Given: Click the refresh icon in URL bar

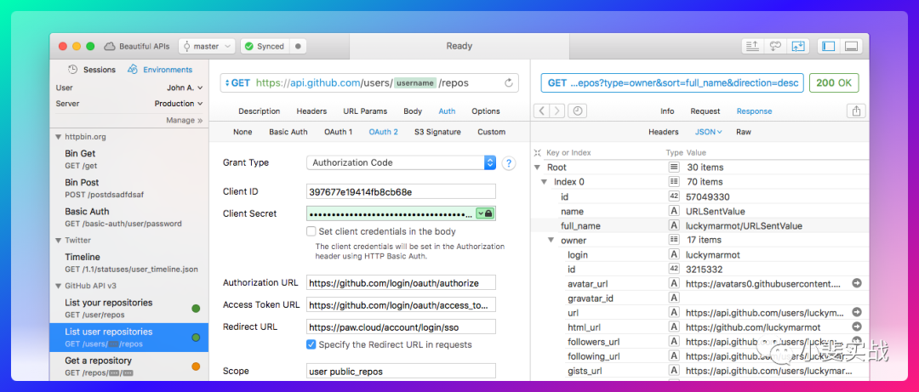Looking at the screenshot, I should [x=509, y=83].
